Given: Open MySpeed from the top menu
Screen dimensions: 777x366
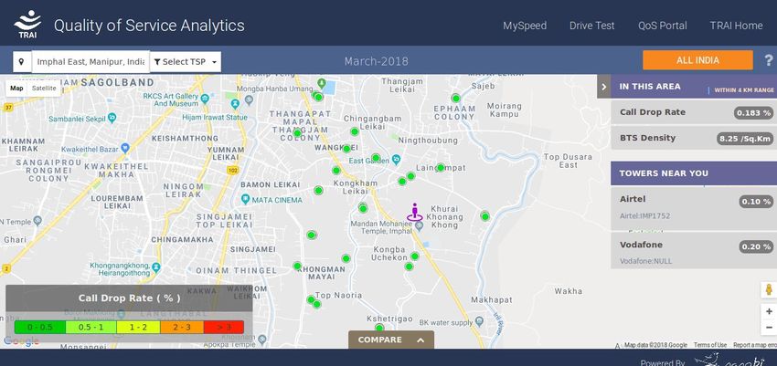Looking at the screenshot, I should point(525,26).
